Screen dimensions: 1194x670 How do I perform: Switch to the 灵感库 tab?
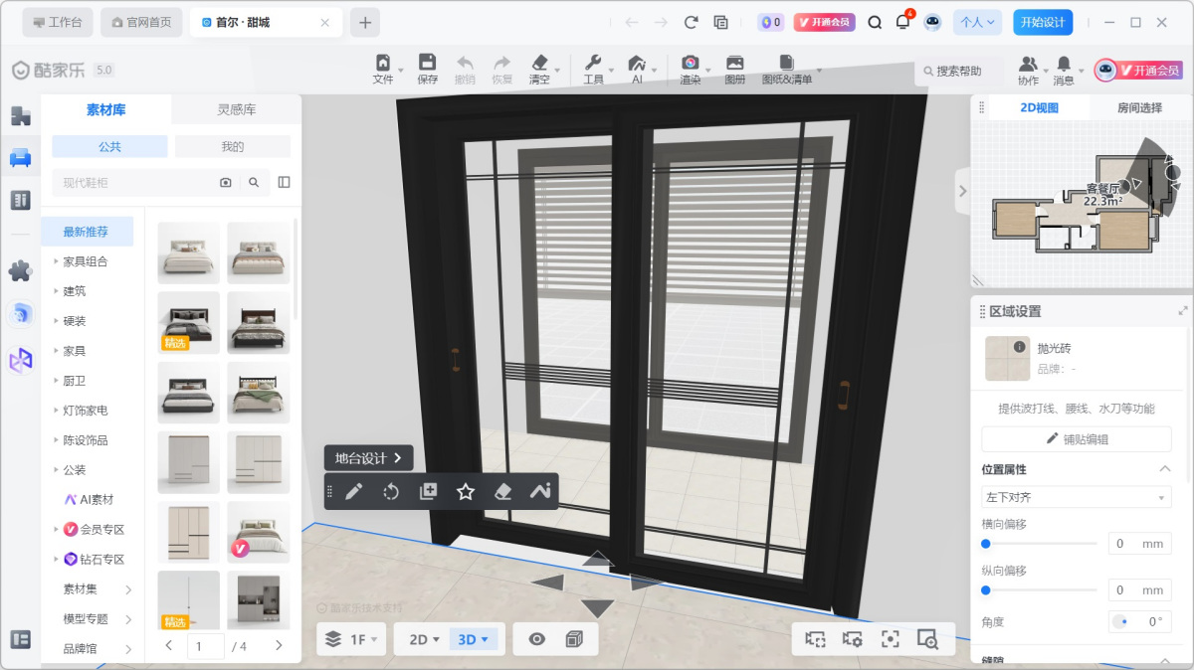236,109
